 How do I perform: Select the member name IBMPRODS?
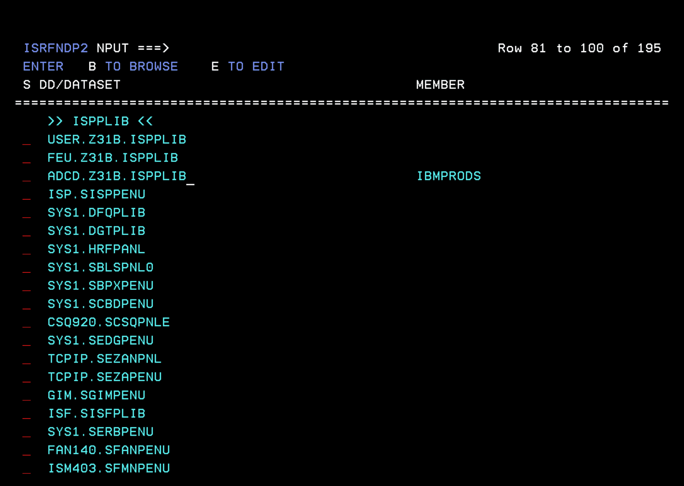tap(448, 176)
